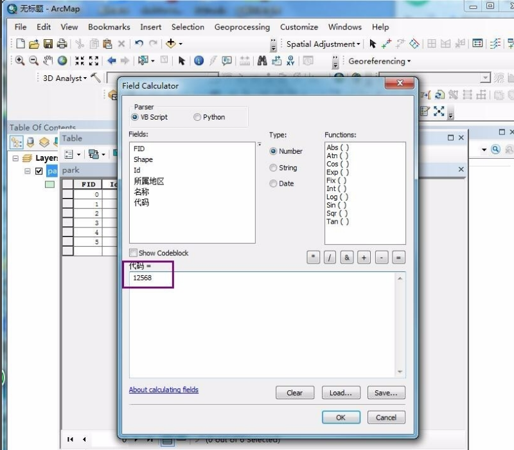Go back to the previous extent arrow
The height and width of the screenshot is (450, 514).
pyautogui.click(x=111, y=60)
